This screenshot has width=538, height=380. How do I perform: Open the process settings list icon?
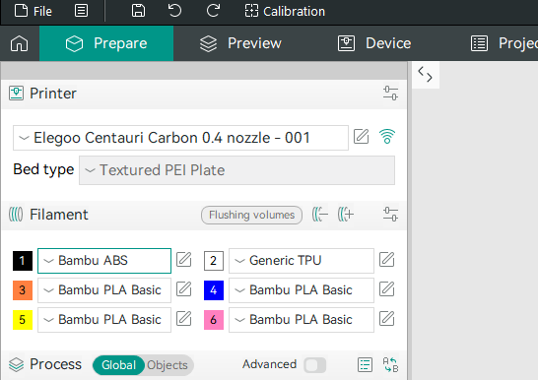click(x=365, y=364)
